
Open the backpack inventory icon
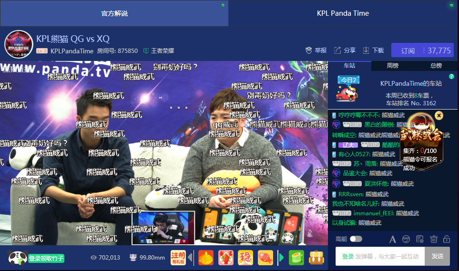316,258
